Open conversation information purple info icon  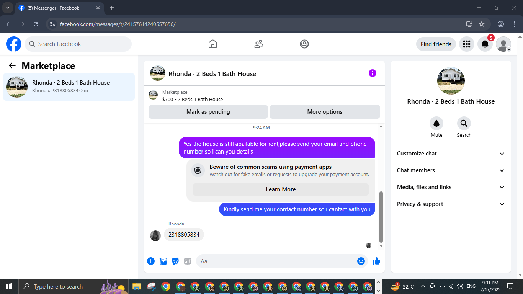[373, 73]
